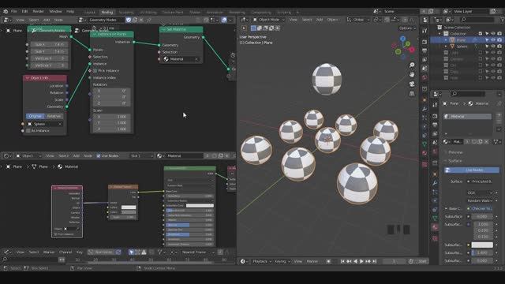Switch perspective/orthographic with the grid gizmo icon
Screen dimensions: 505x284
pyautogui.click(x=412, y=94)
